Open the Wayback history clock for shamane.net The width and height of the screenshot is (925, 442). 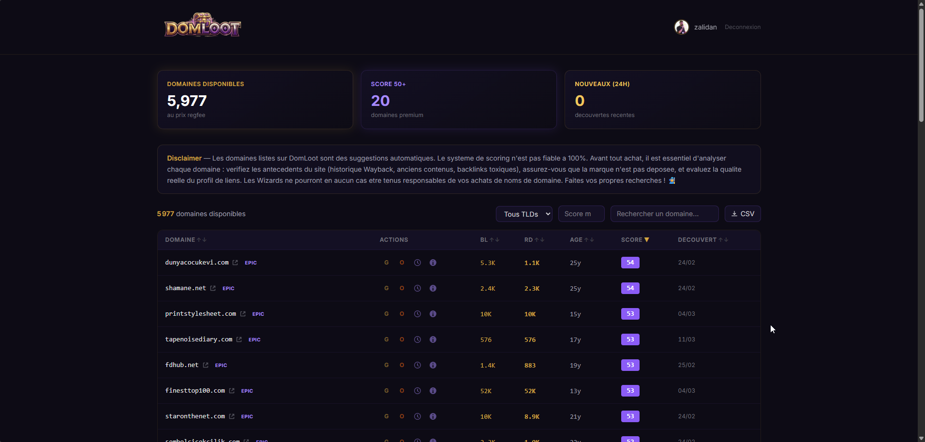pos(418,288)
